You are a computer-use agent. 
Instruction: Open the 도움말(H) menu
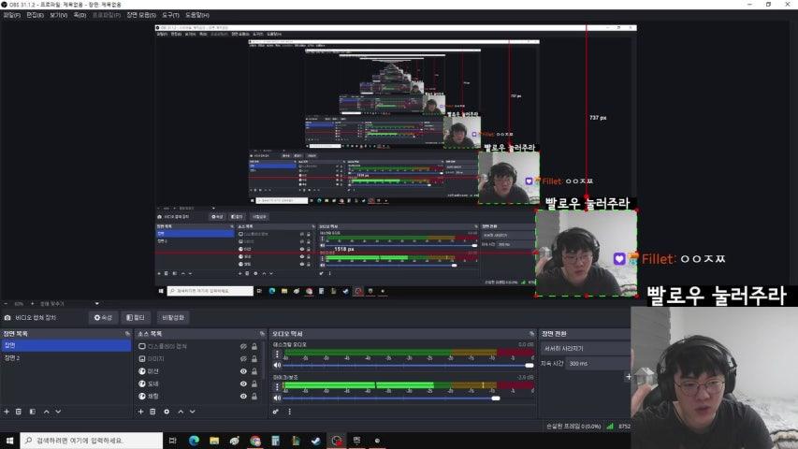[197, 15]
